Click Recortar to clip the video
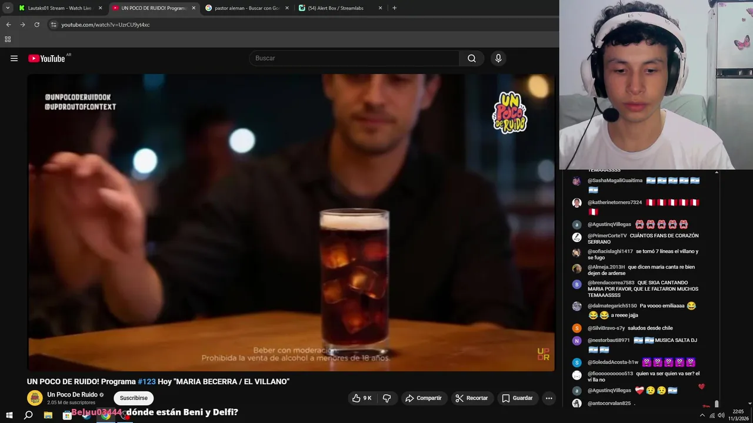 click(471, 398)
